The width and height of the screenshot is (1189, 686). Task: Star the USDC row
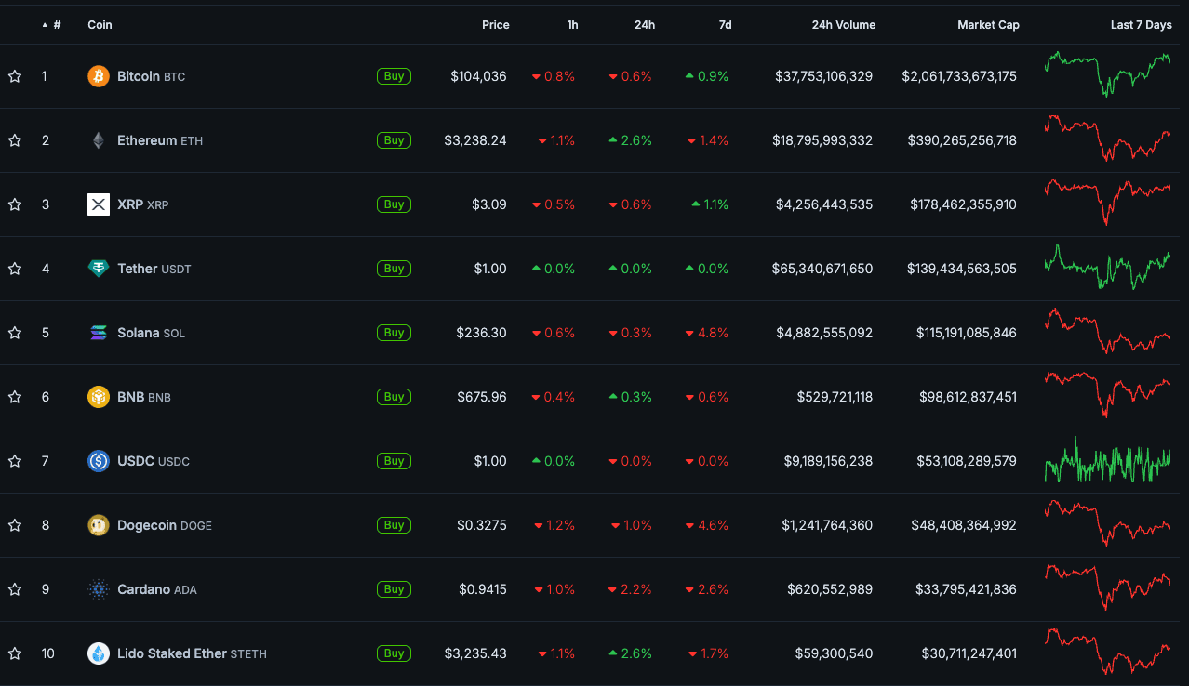(x=15, y=461)
